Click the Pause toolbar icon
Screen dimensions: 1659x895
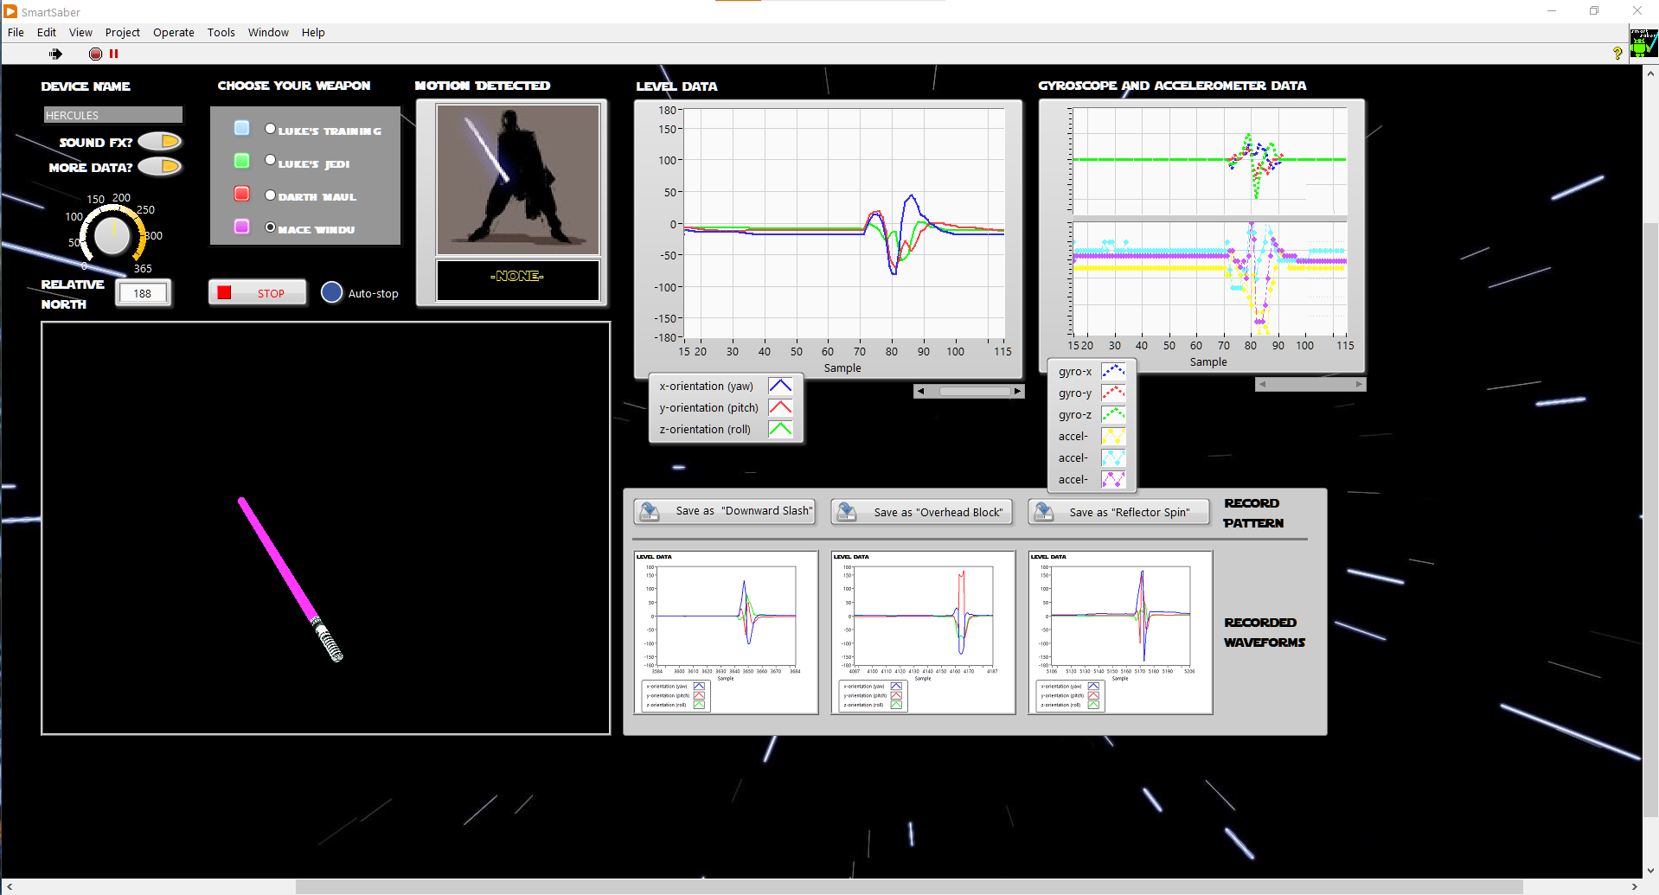(113, 54)
